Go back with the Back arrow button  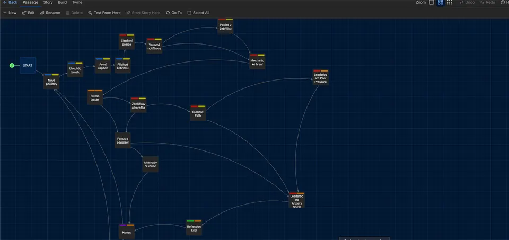pyautogui.click(x=10, y=2)
